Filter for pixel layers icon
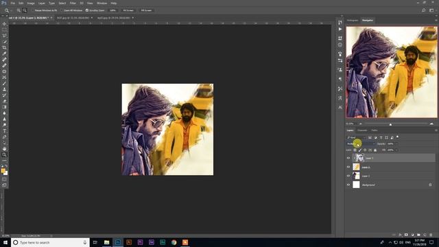439x247 pixels. pos(370,137)
